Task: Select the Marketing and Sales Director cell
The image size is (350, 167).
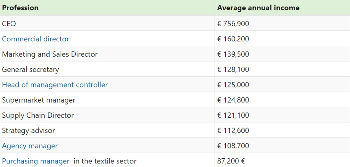Action: coord(50,54)
